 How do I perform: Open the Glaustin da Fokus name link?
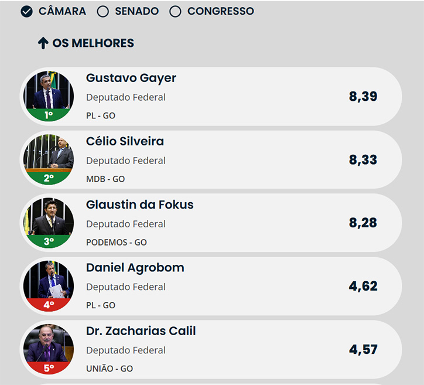click(140, 205)
